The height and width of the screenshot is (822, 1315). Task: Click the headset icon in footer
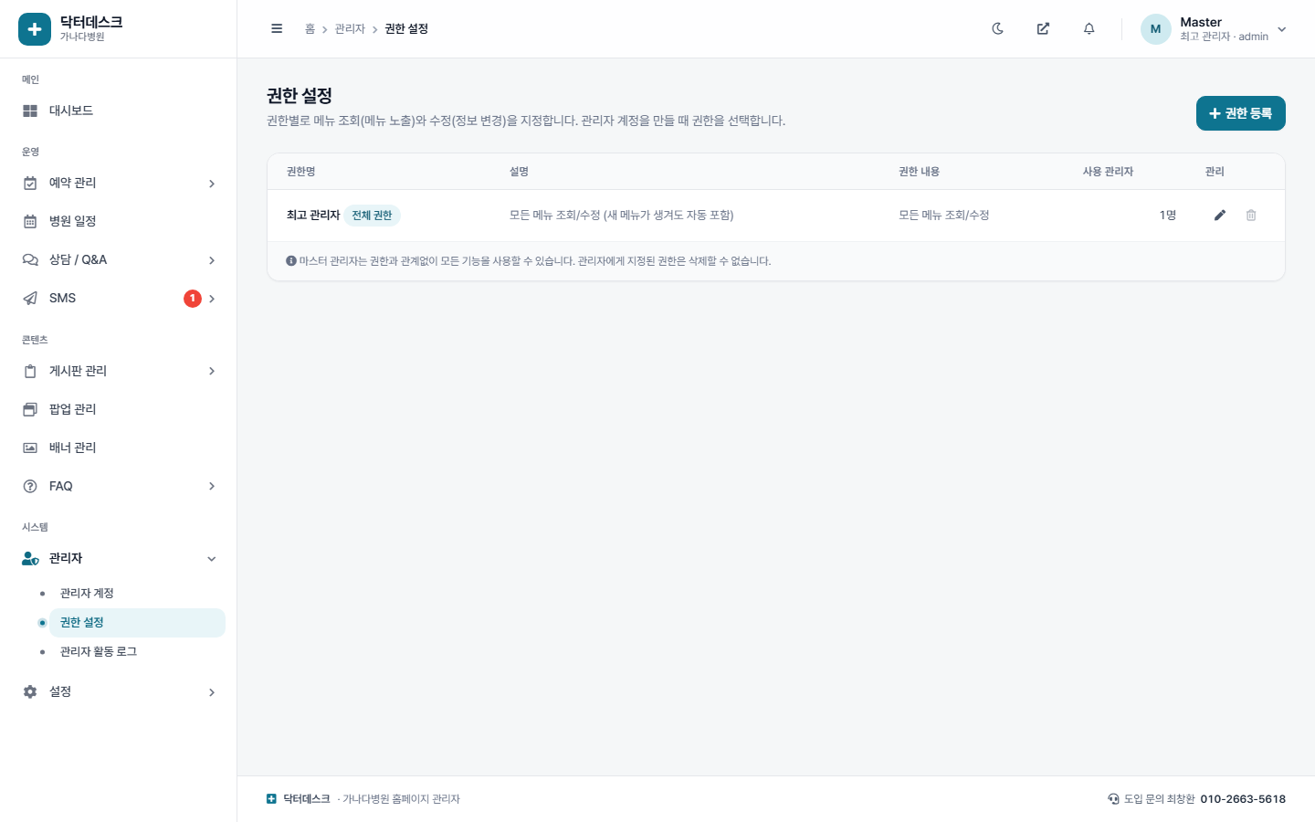click(1113, 799)
